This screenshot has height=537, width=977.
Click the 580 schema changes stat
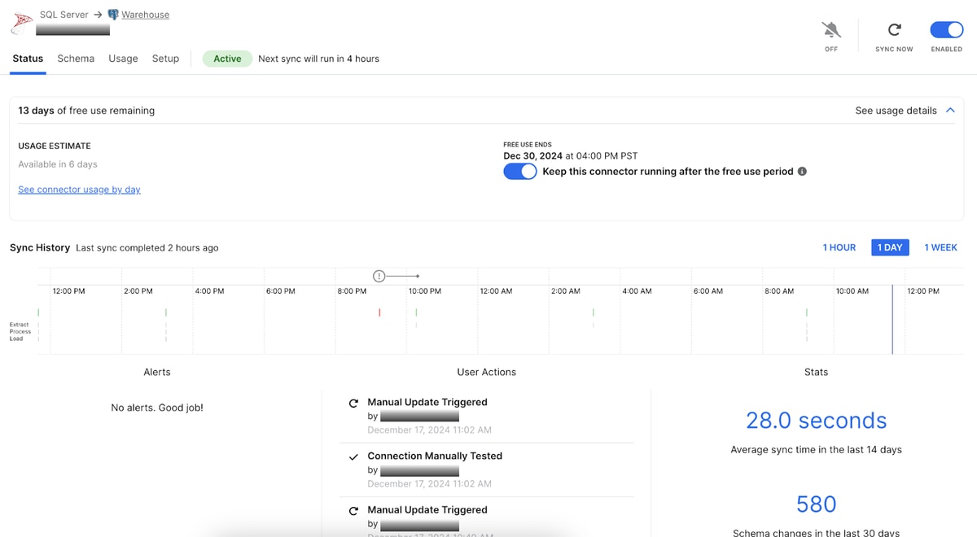tap(816, 504)
